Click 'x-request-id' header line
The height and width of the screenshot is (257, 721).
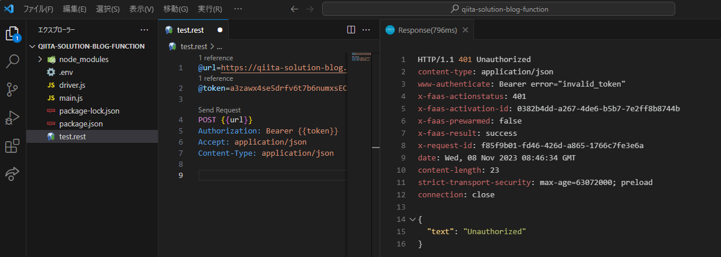coord(531,146)
